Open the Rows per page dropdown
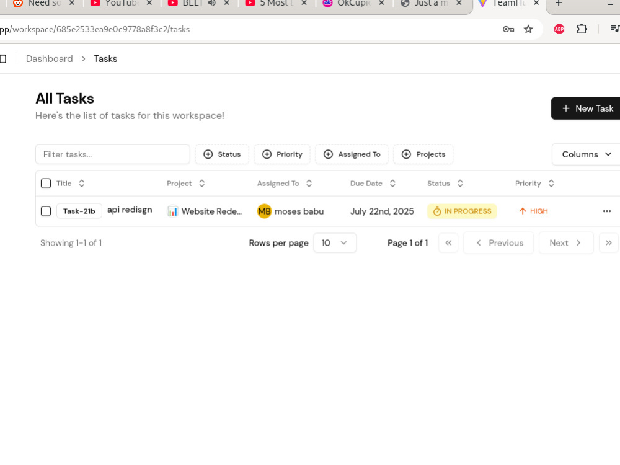Image resolution: width=620 pixels, height=465 pixels. [335, 243]
